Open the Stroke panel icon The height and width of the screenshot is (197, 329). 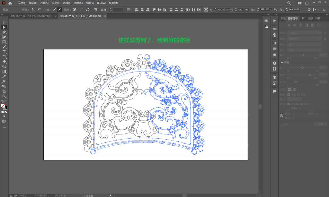[274, 49]
